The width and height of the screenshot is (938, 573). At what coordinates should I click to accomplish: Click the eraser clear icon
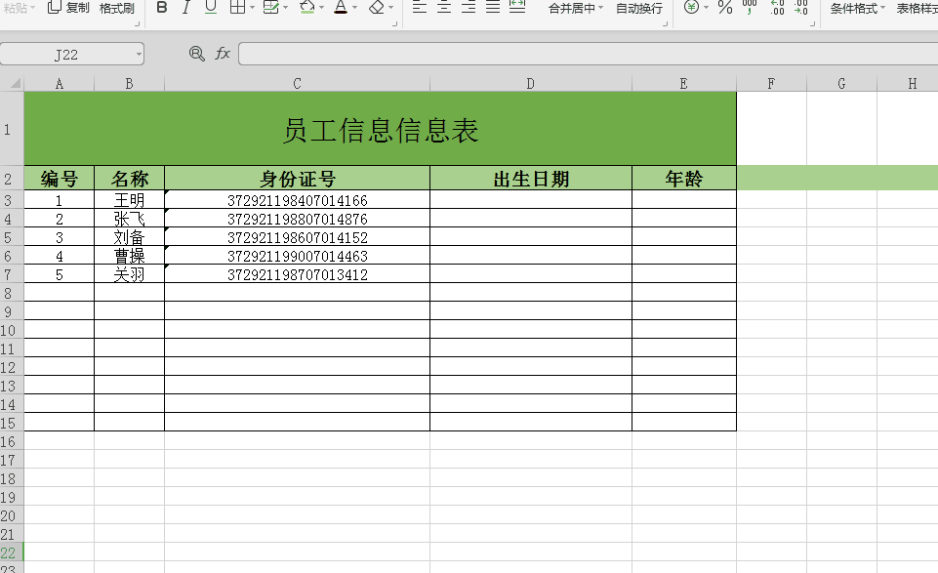[x=377, y=7]
